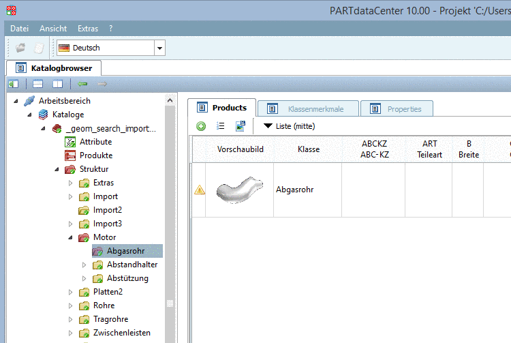Expand the Import folder node
511x343 pixels.
[70, 196]
